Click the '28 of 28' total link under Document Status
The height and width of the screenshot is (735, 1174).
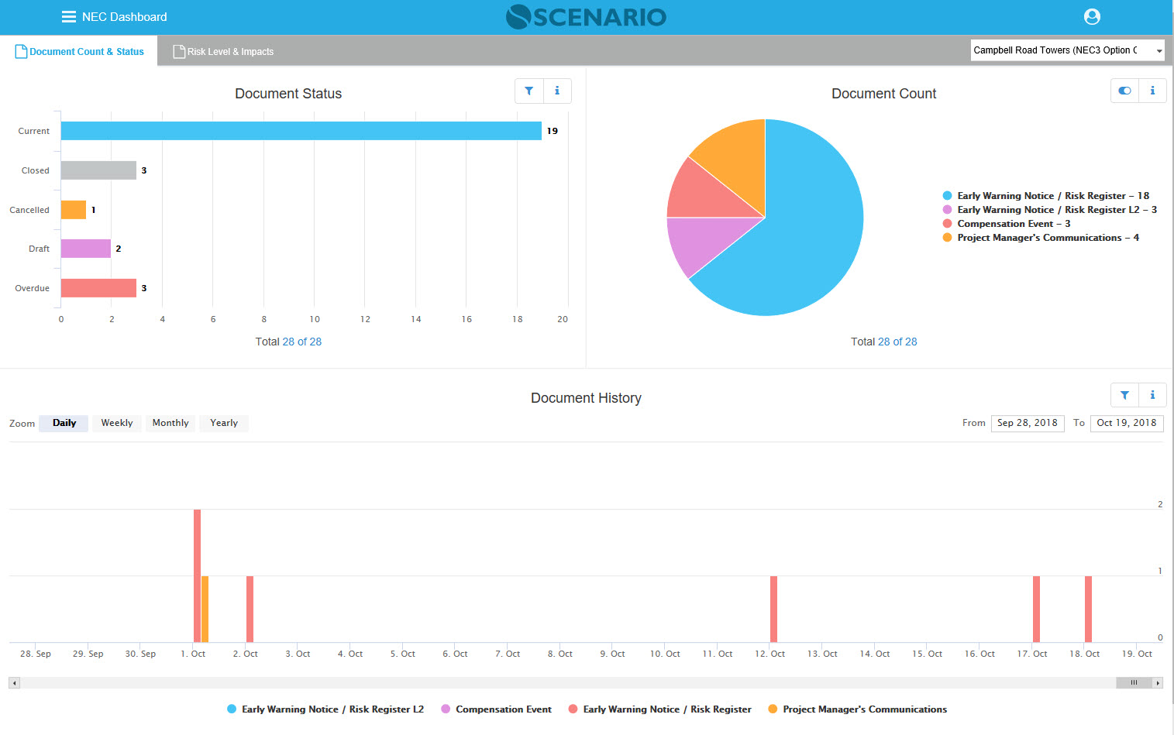(302, 341)
